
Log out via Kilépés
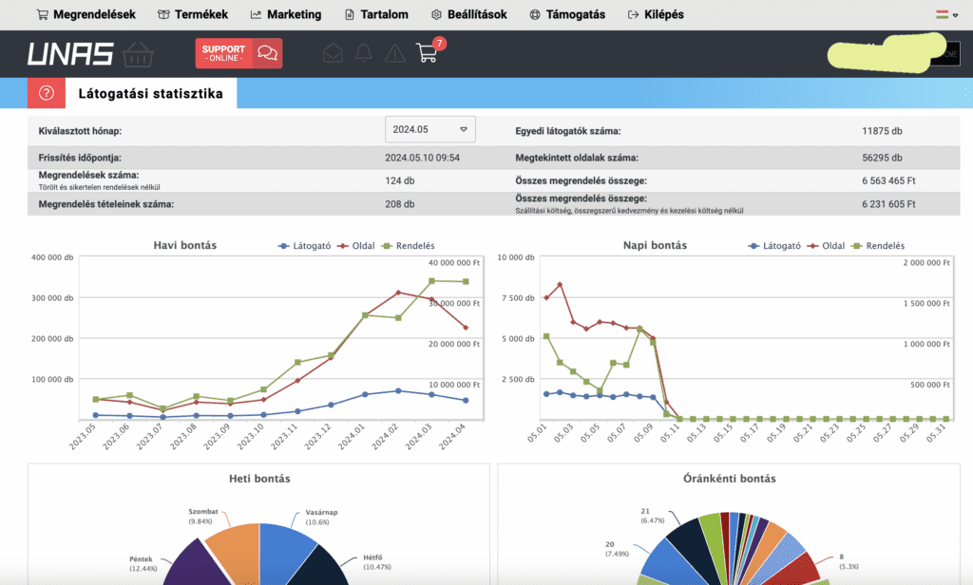click(656, 14)
